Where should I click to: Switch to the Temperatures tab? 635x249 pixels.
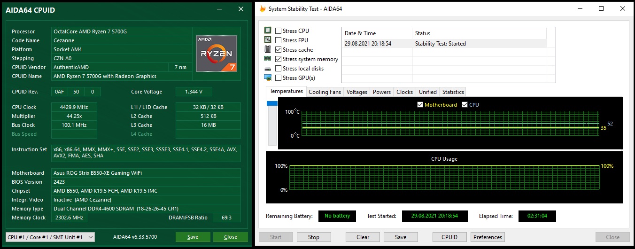click(x=286, y=91)
